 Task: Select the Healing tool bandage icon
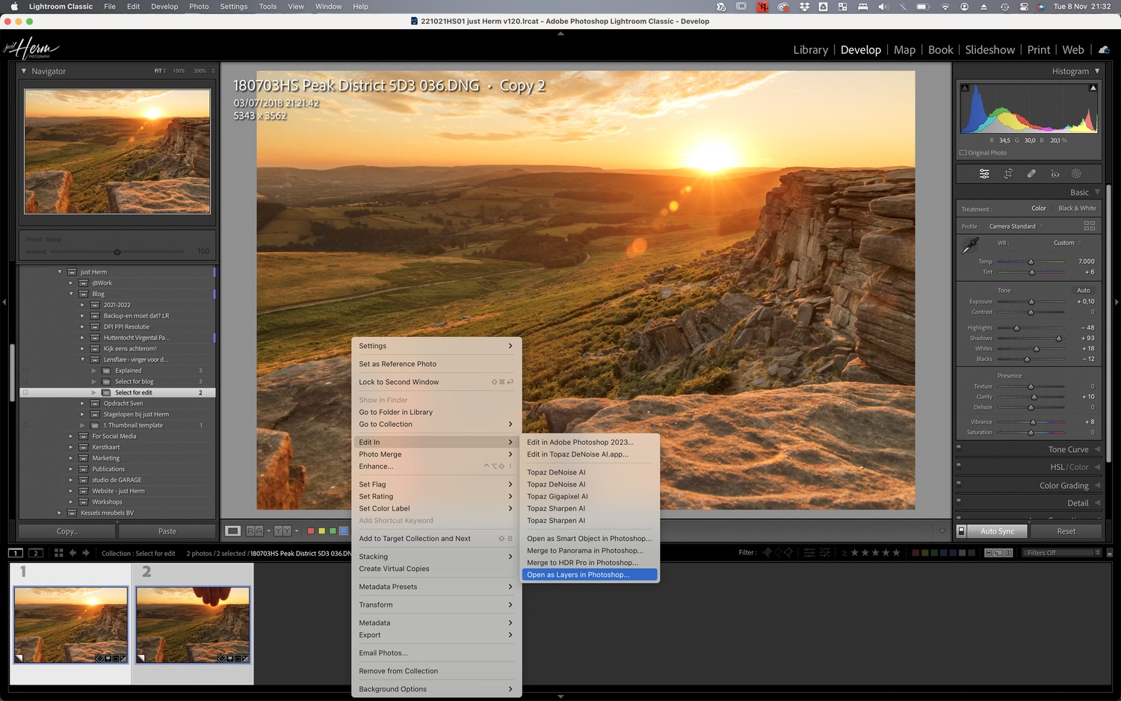1031,174
